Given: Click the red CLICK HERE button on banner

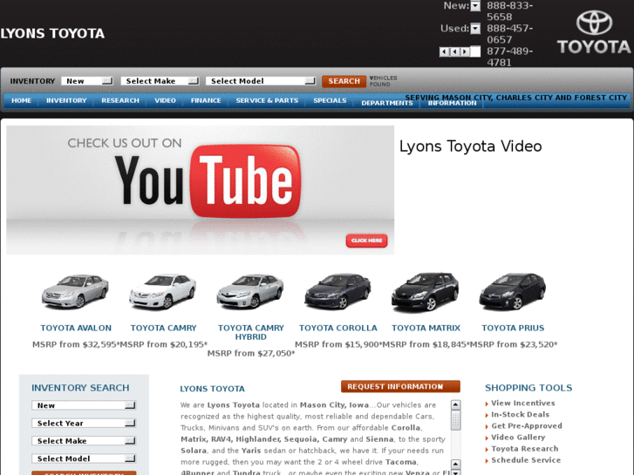Looking at the screenshot, I should [367, 241].
